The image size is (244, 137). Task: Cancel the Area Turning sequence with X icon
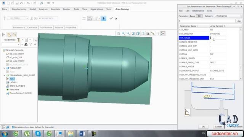116,19
